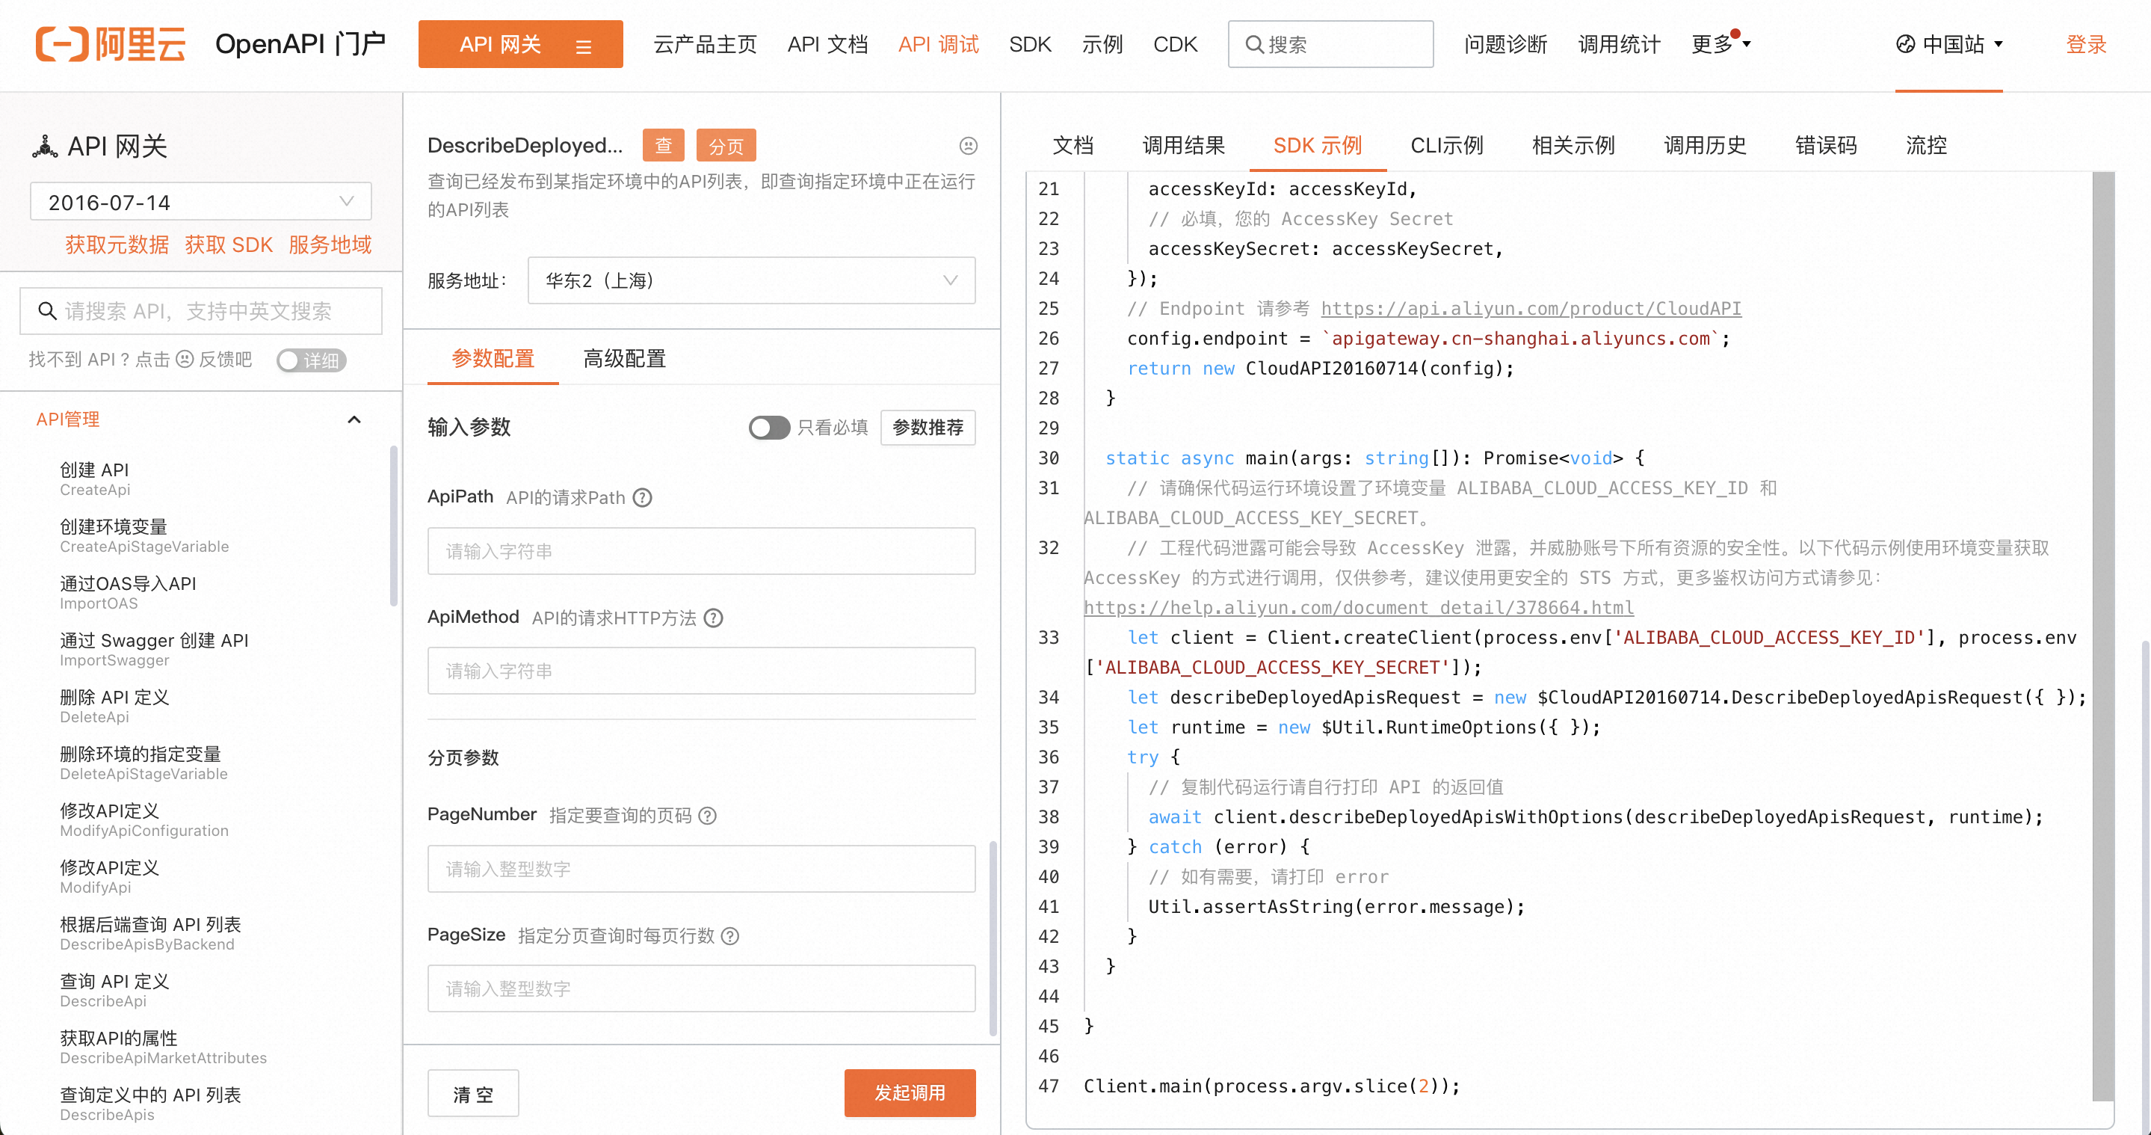This screenshot has width=2151, height=1135.
Task: Focus the 请搜索 API sidebar search field
Action: tap(200, 312)
